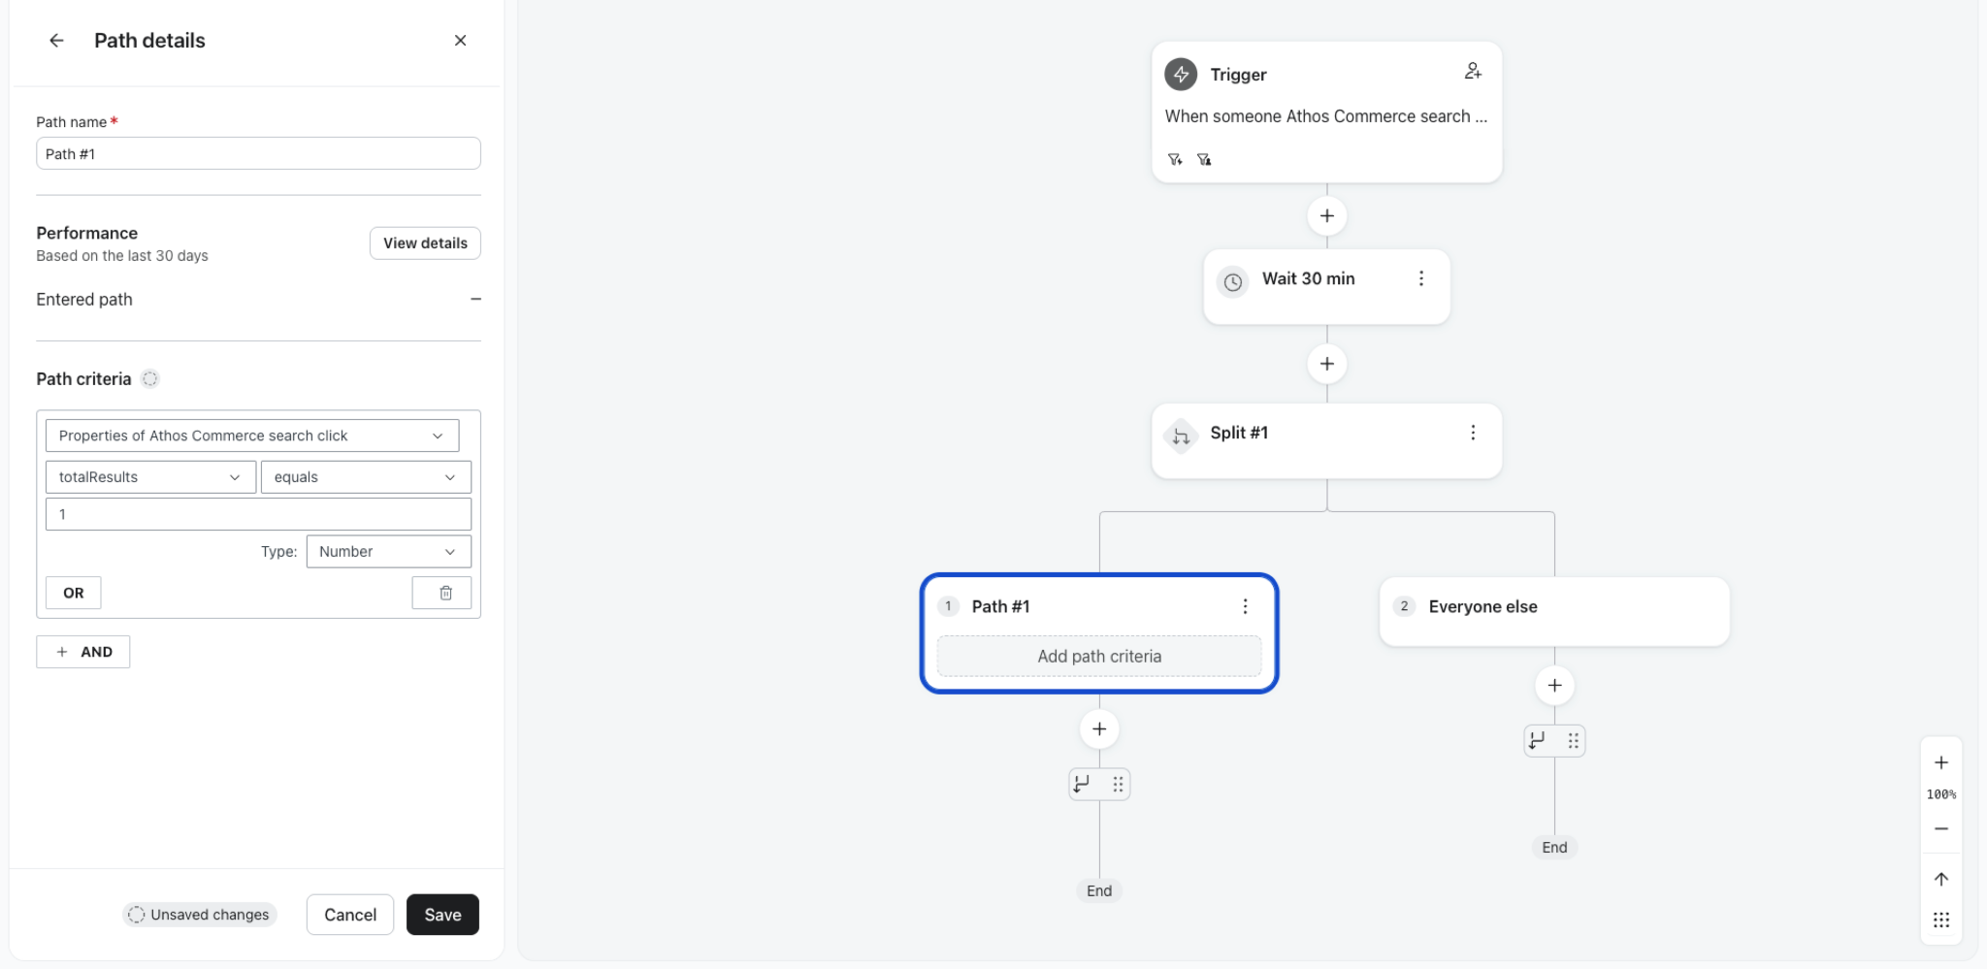Image resolution: width=1987 pixels, height=969 pixels.
Task: Open the three-dot menu on Wait 30 min
Action: click(1421, 278)
